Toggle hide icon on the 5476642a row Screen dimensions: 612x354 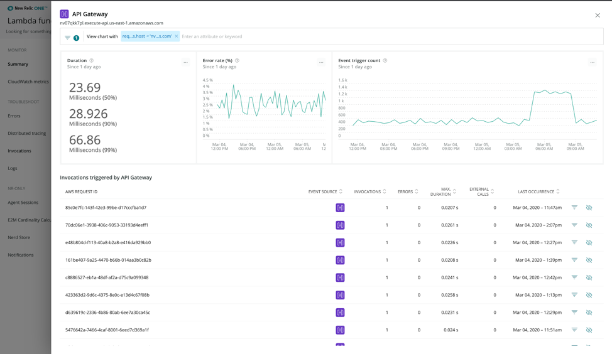click(589, 330)
